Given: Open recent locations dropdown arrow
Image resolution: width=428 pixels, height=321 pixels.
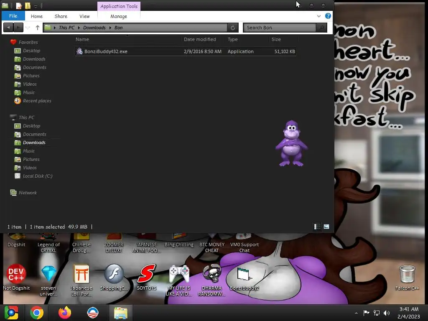Looking at the screenshot, I should (28, 28).
